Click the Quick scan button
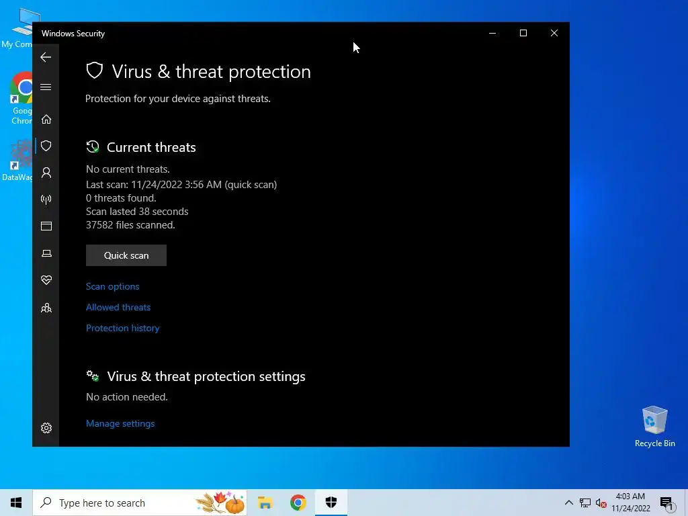This screenshot has width=688, height=516. click(126, 255)
